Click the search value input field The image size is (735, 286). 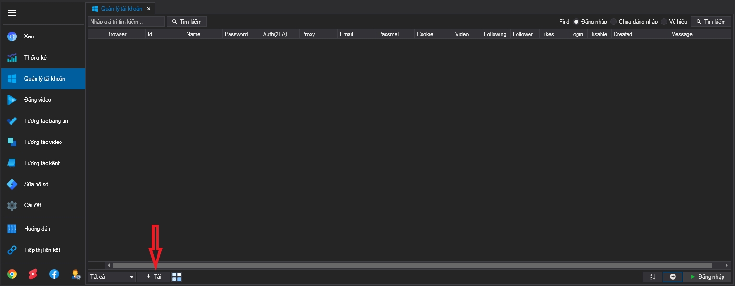(x=126, y=22)
